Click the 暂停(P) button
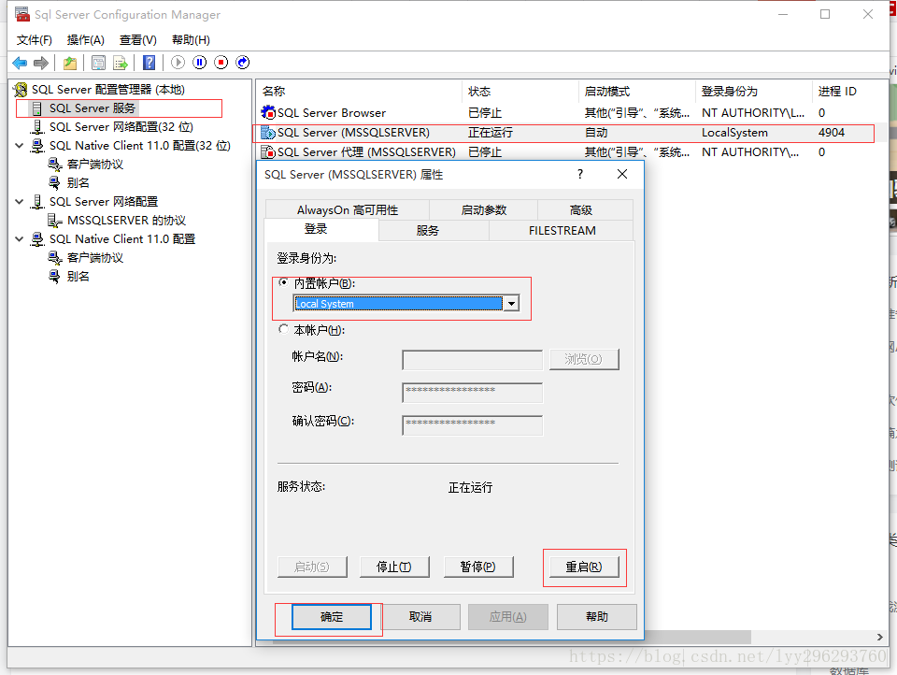The height and width of the screenshot is (675, 897). [478, 567]
